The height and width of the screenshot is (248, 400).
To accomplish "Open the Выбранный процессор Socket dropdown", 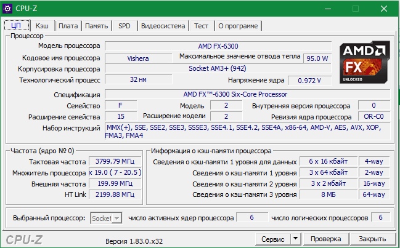I will pyautogui.click(x=106, y=218).
